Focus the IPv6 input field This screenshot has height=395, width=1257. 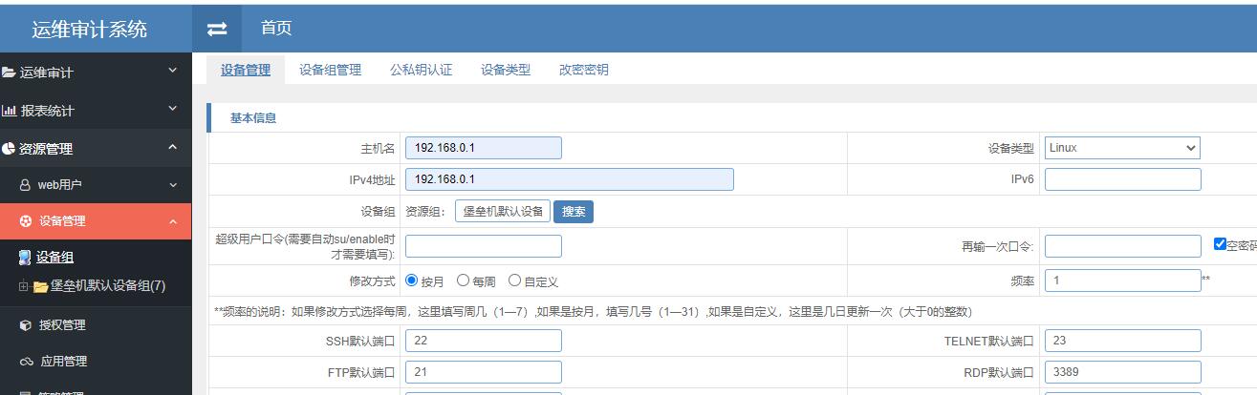pyautogui.click(x=1122, y=179)
